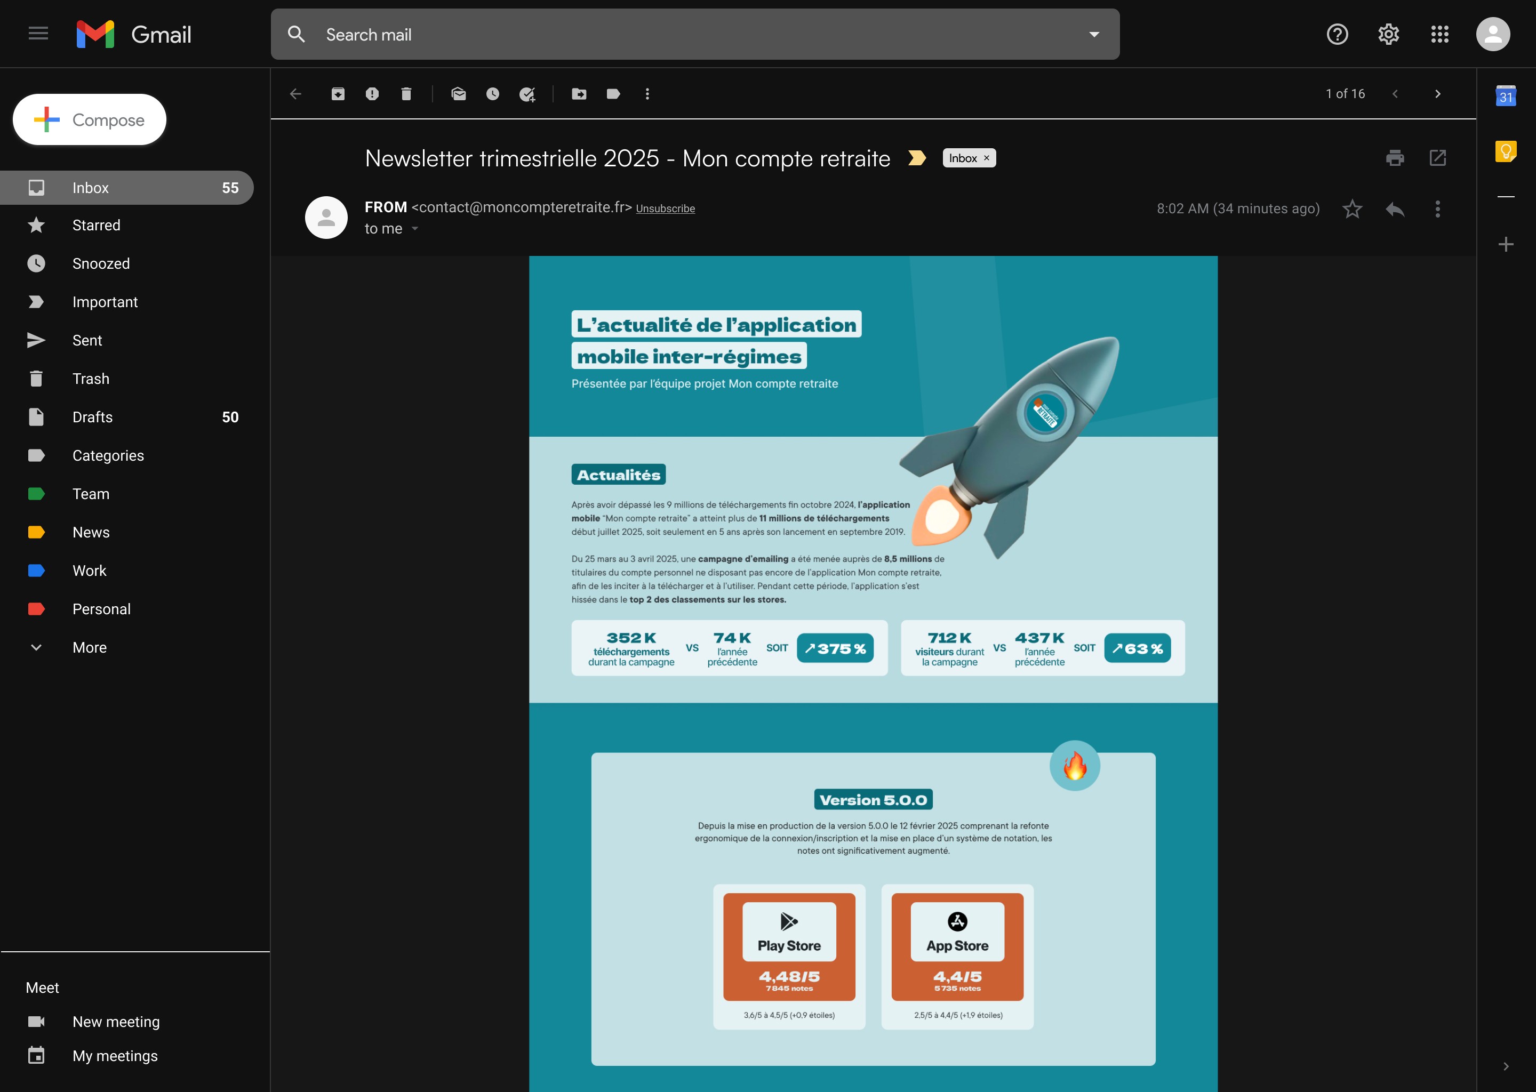Expand More in the sidebar
1536x1092 pixels.
(89, 647)
